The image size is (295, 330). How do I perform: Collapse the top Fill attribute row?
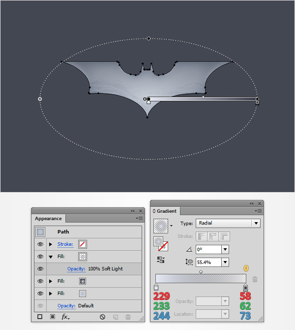click(51, 257)
